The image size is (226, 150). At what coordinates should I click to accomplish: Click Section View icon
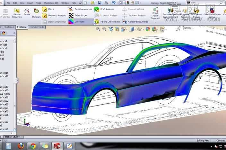117,29
